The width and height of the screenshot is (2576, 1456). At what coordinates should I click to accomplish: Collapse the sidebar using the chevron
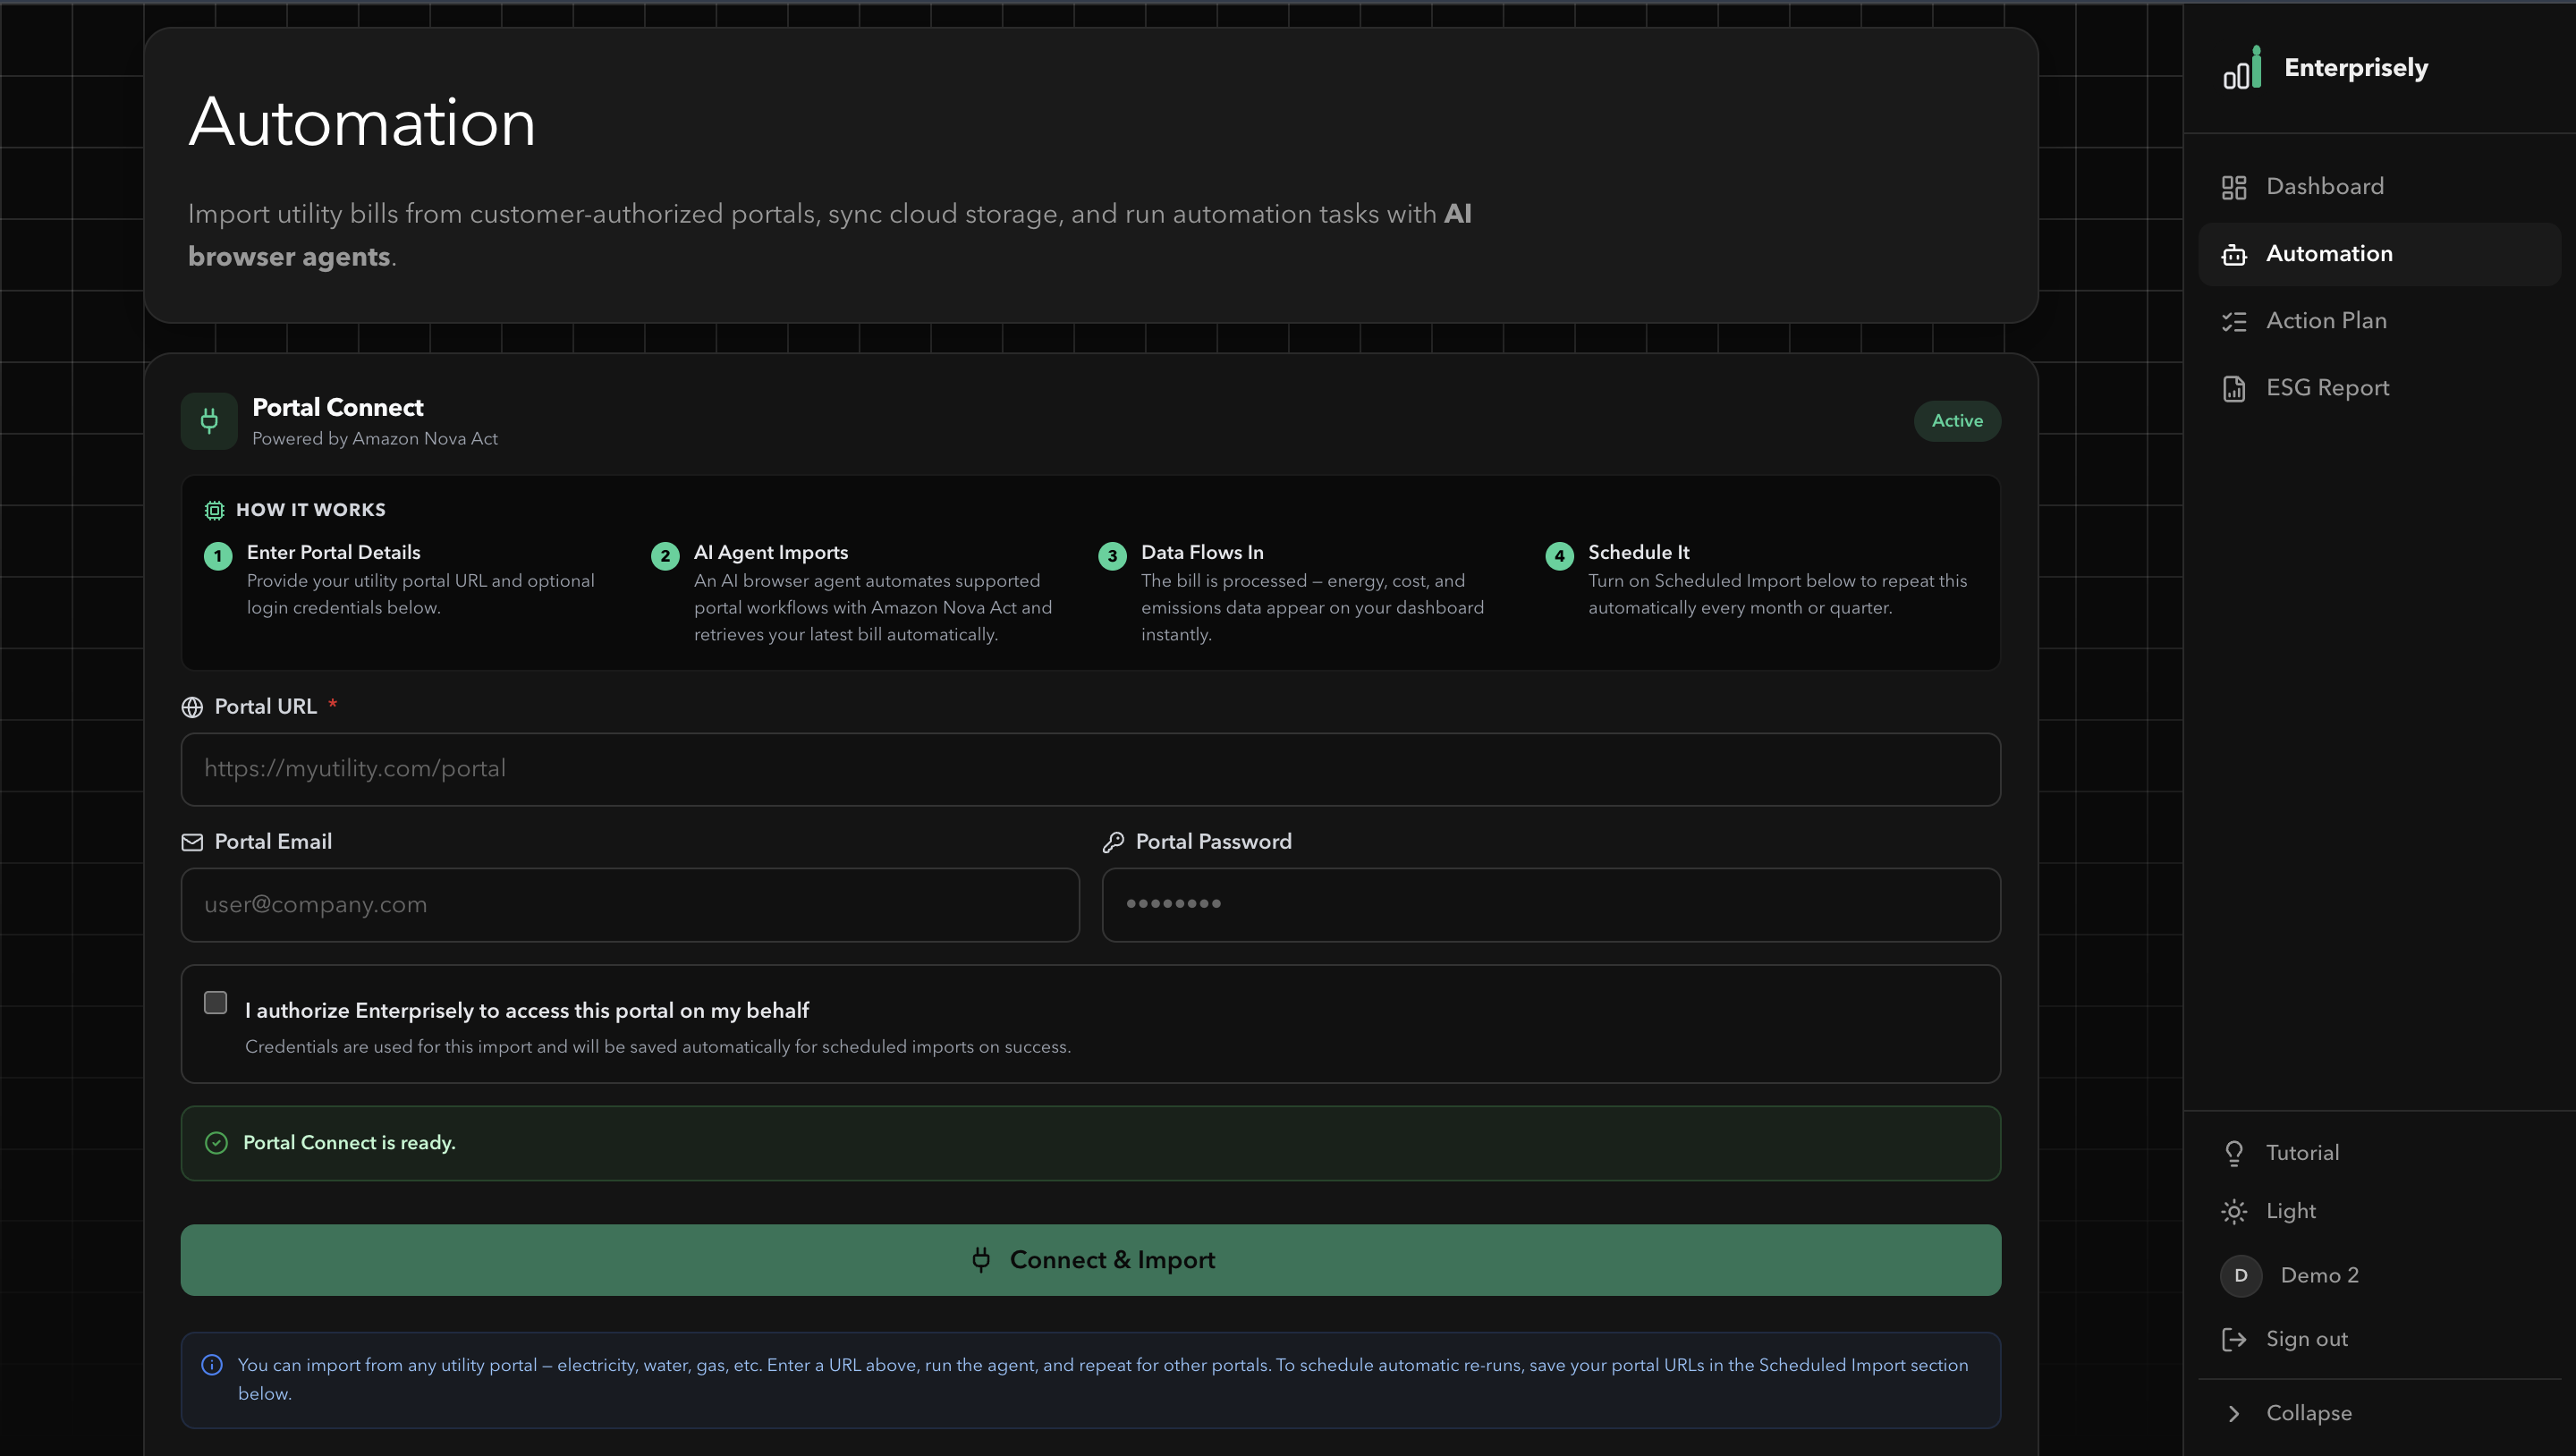(x=2233, y=1413)
